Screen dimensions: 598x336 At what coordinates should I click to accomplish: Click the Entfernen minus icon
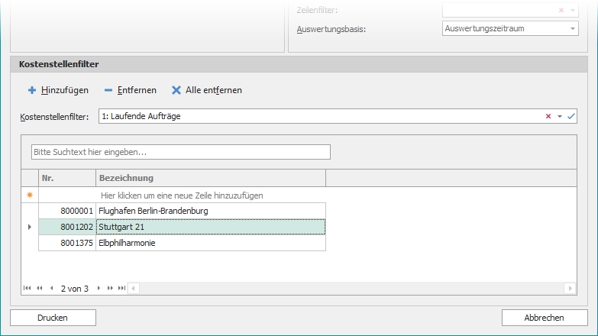coord(108,90)
